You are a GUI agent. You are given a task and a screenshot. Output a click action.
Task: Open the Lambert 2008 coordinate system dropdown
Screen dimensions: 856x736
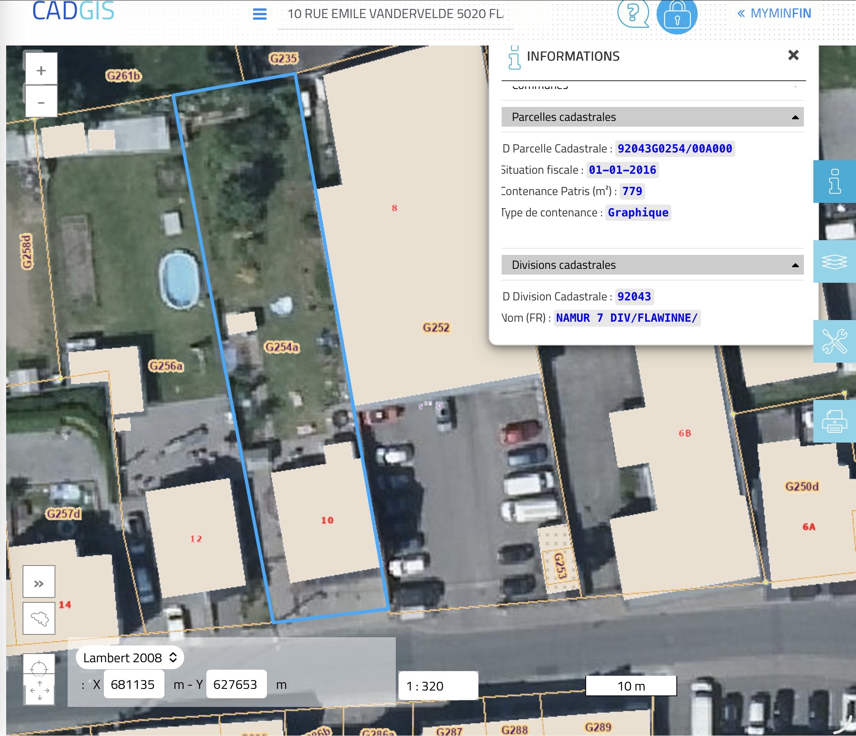pos(130,658)
